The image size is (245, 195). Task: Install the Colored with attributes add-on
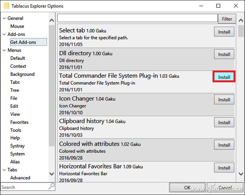click(x=224, y=145)
